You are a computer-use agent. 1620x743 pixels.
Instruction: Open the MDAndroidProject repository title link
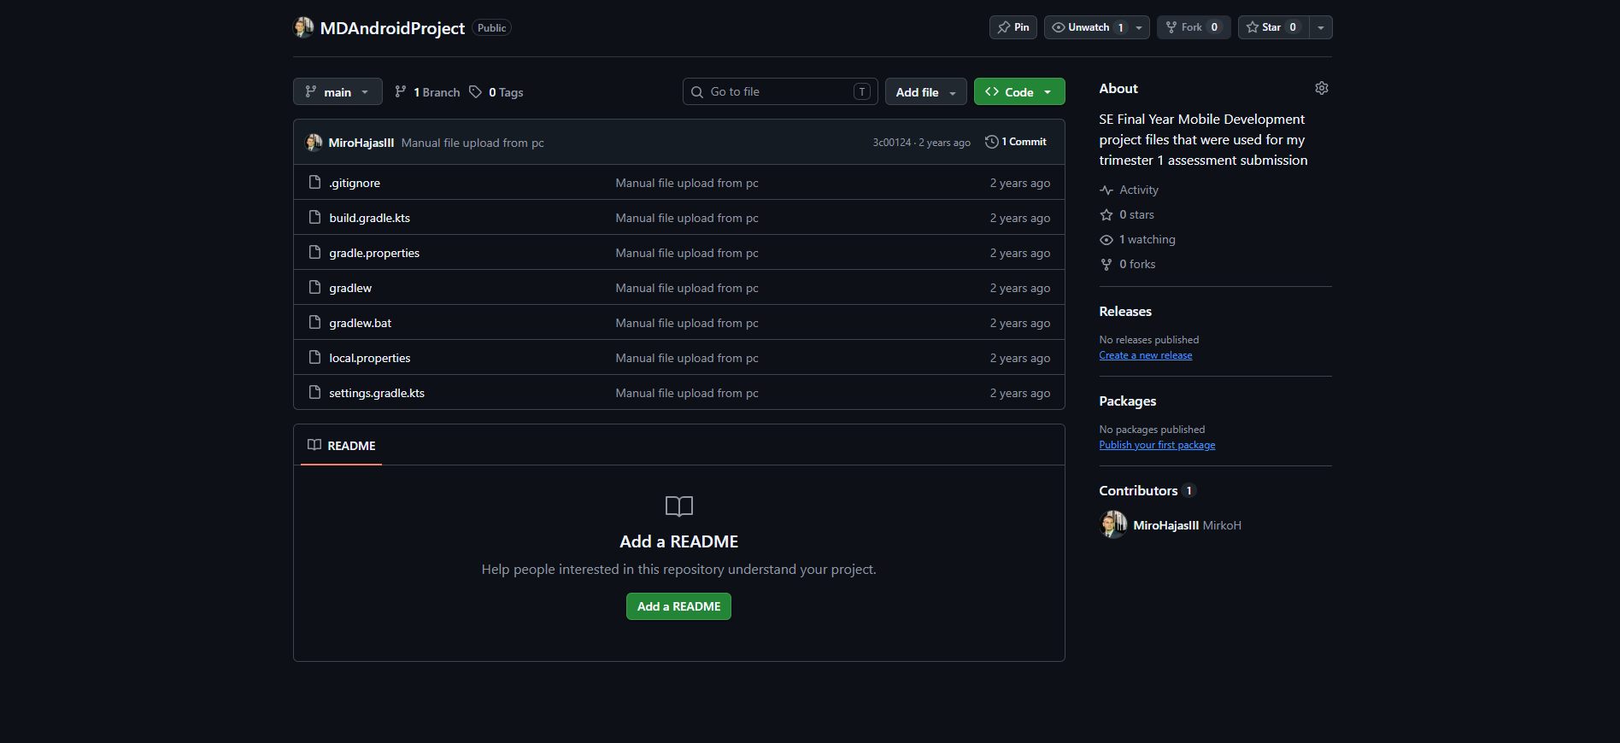(x=392, y=28)
